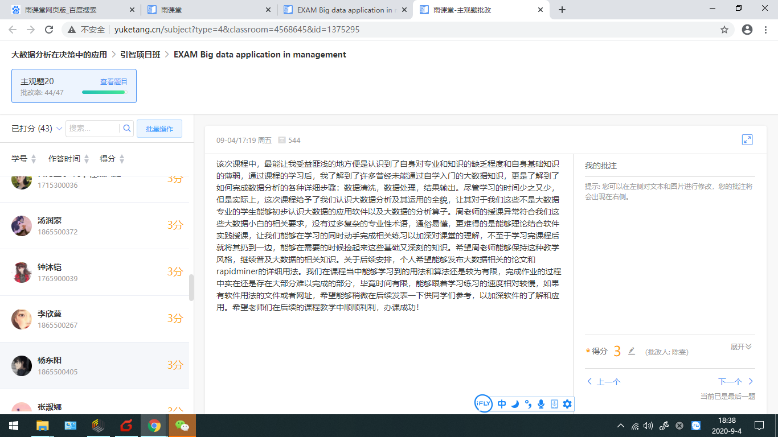Click the 查看题目 link

(114, 82)
